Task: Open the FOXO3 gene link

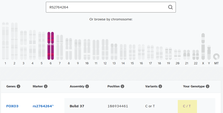Action: tap(12, 106)
